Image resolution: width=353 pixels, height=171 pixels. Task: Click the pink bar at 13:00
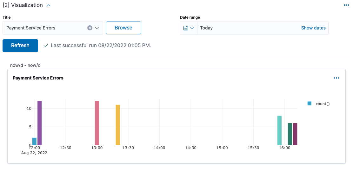click(x=97, y=123)
